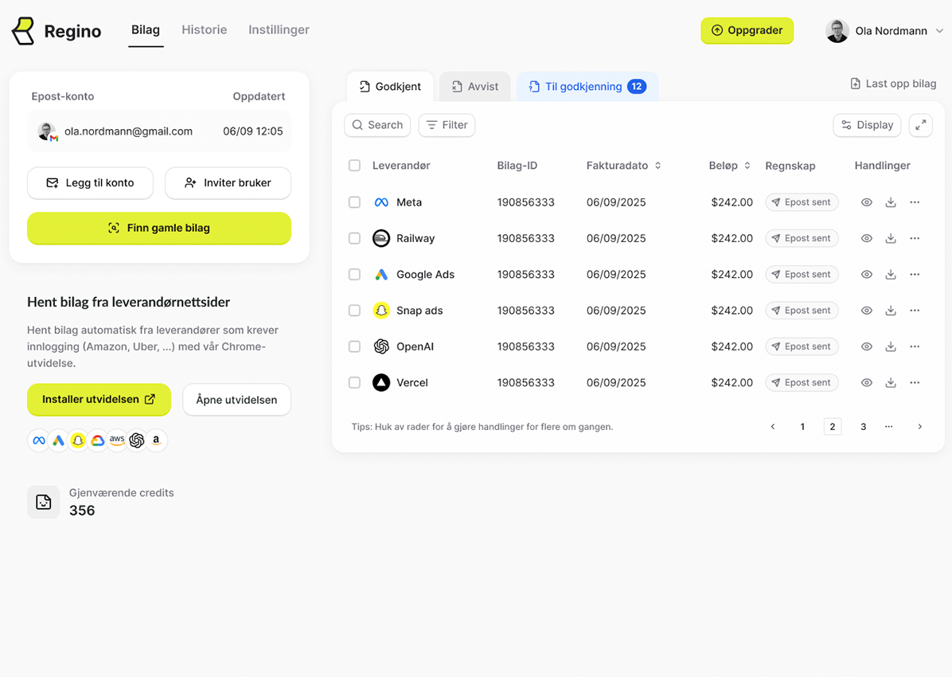The height and width of the screenshot is (677, 952).
Task: Click the eye icon in the Meta row
Action: coord(866,202)
